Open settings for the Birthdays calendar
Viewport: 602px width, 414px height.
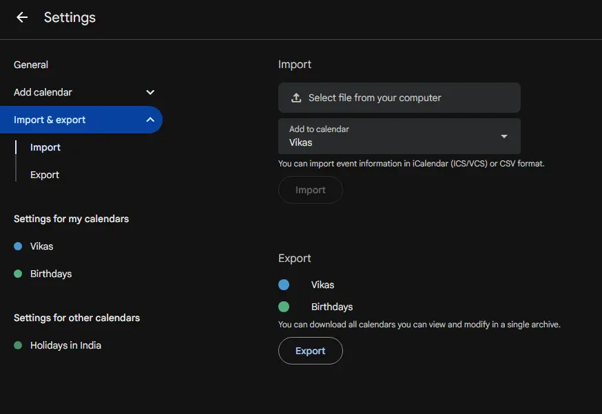(51, 273)
